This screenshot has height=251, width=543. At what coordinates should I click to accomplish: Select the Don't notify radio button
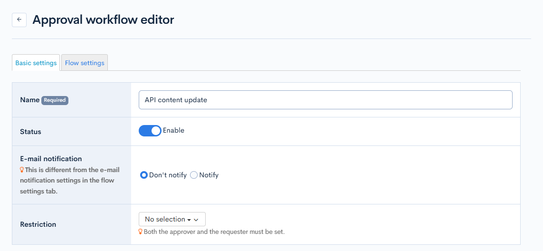(x=144, y=175)
